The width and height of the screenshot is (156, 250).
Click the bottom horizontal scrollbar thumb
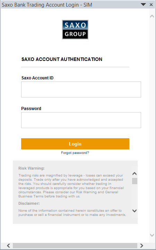[75, 245]
